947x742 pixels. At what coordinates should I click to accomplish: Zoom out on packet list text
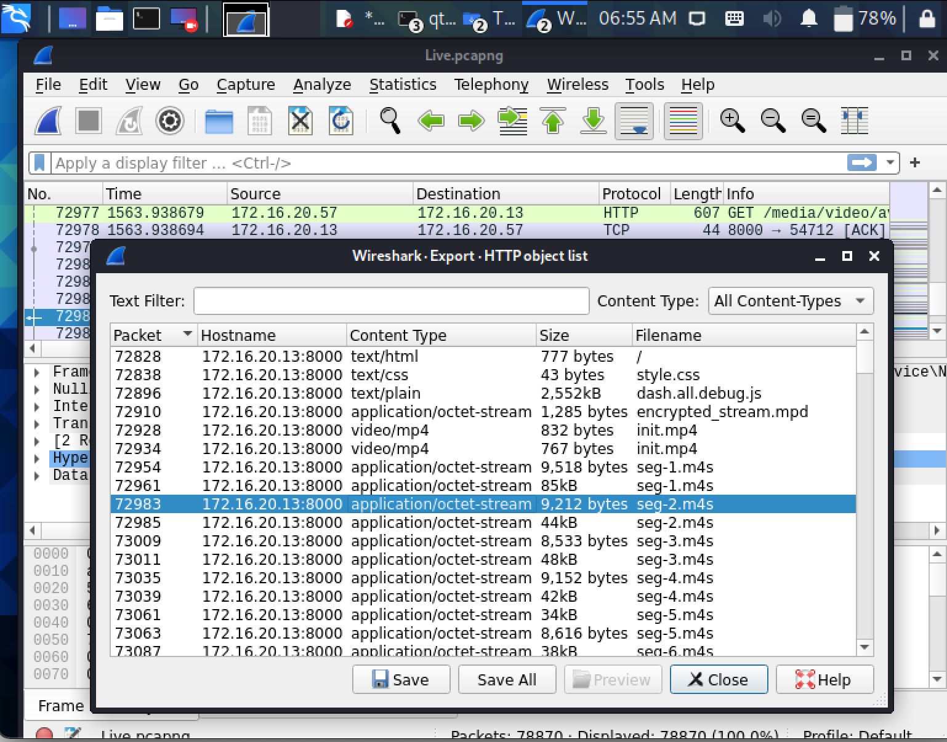coord(773,121)
